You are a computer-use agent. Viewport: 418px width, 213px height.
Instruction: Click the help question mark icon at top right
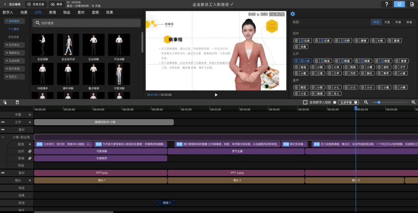click(x=386, y=4)
